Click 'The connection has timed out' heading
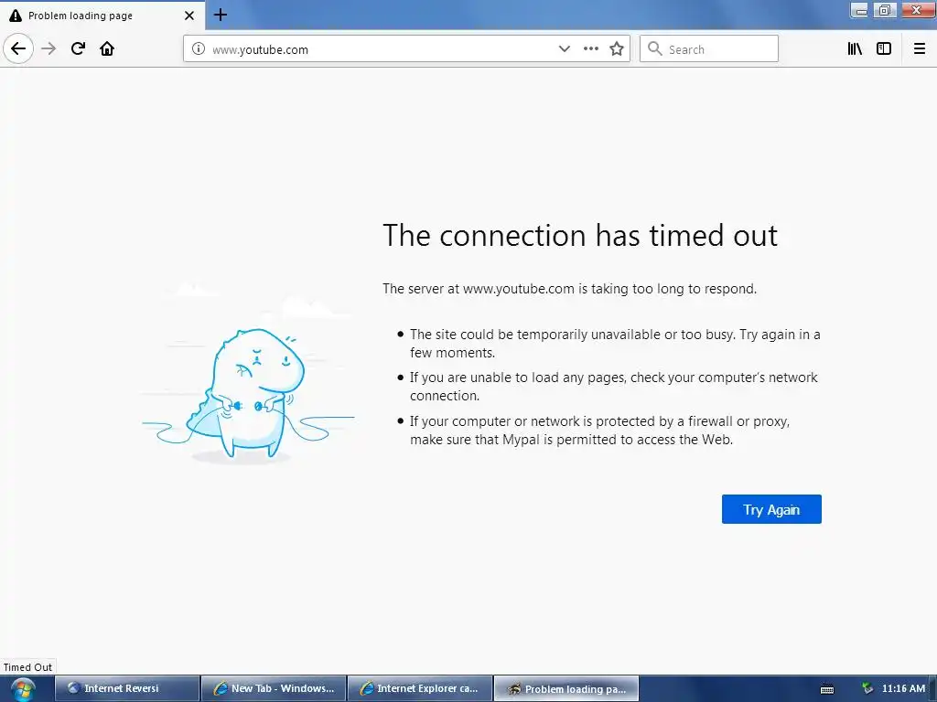 tap(580, 235)
